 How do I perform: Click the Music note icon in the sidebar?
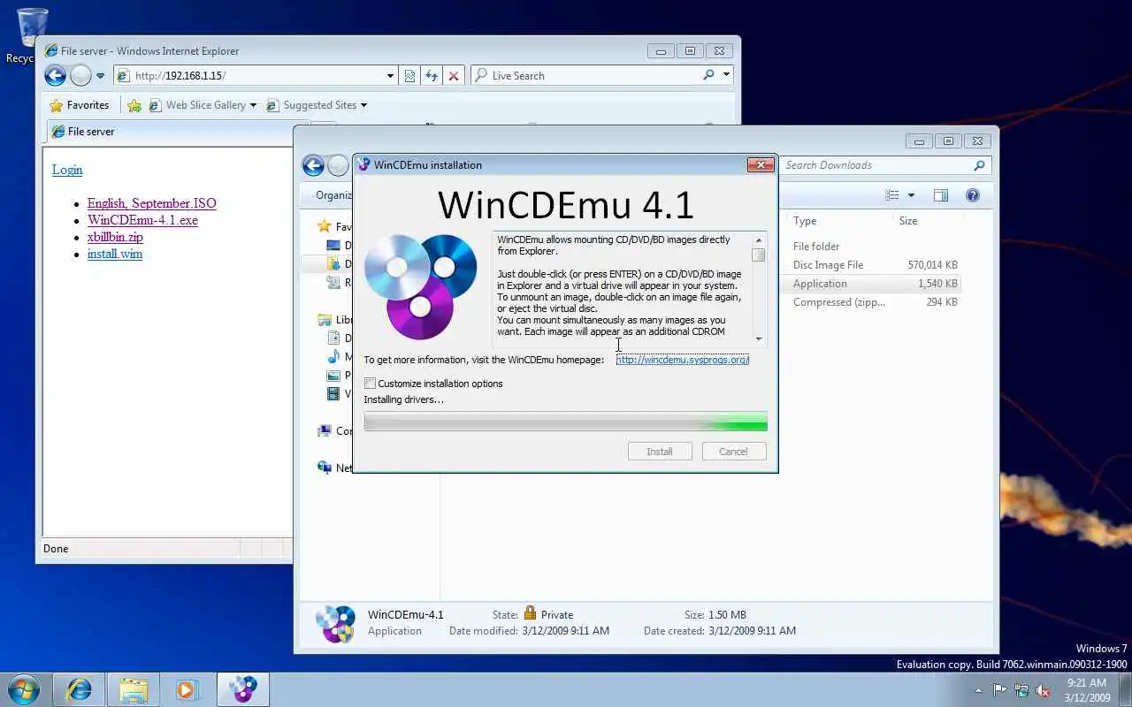(333, 357)
